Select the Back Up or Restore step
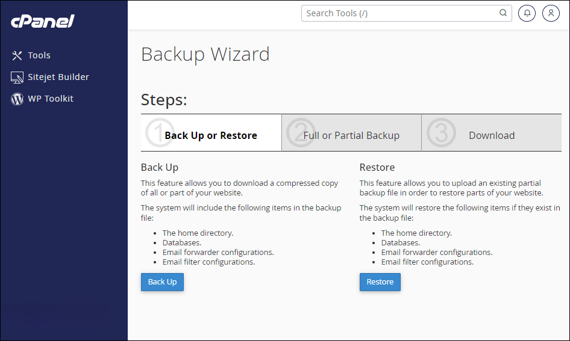This screenshot has height=341, width=570. click(211, 133)
